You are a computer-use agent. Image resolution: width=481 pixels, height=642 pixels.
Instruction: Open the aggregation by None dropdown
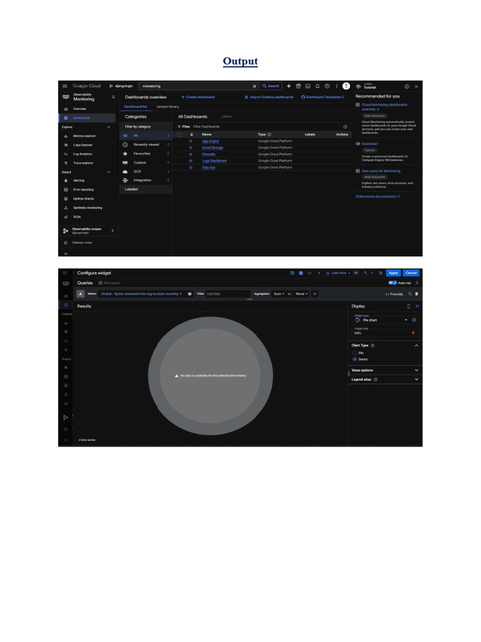[301, 293]
